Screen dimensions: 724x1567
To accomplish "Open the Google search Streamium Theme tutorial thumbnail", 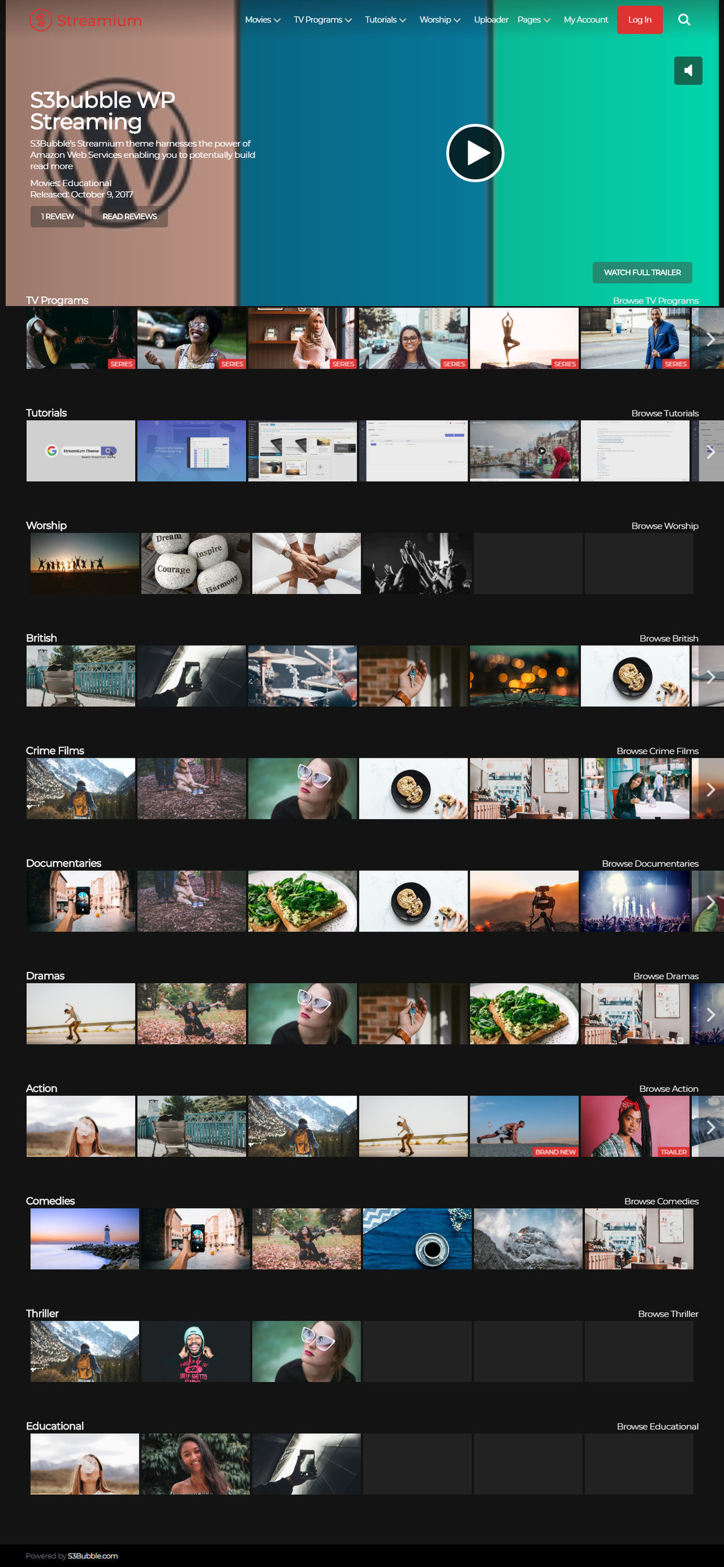I will [x=81, y=451].
